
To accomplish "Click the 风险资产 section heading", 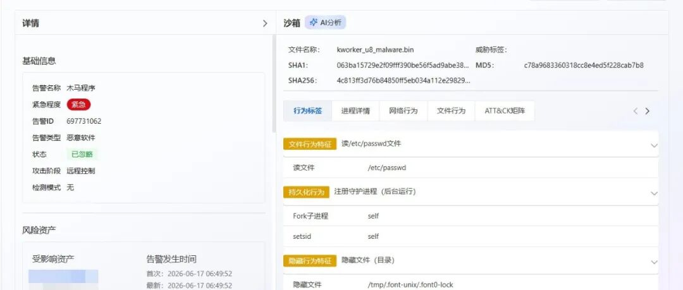I will coord(39,230).
